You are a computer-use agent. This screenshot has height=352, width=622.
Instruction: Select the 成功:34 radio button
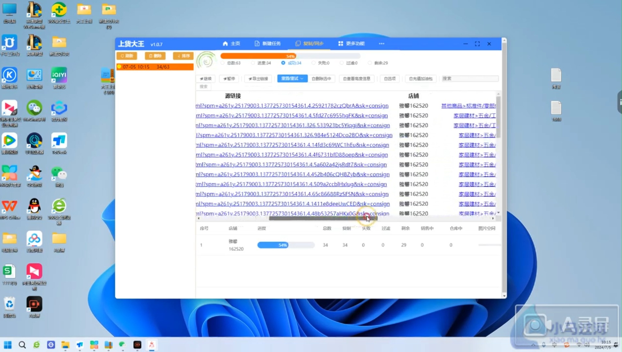click(283, 63)
